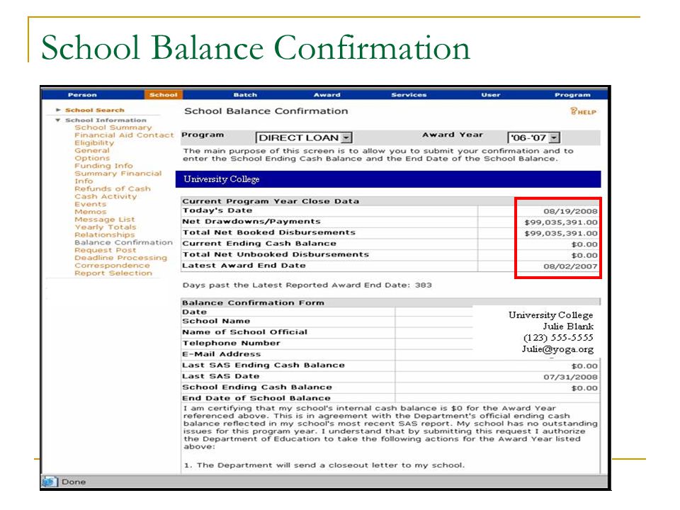Open the Refunds of Cash link
The height and width of the screenshot is (510, 680).
click(113, 188)
